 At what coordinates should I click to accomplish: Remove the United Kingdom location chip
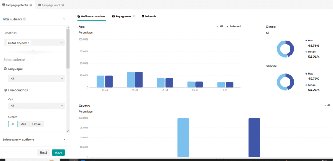coord(28,43)
